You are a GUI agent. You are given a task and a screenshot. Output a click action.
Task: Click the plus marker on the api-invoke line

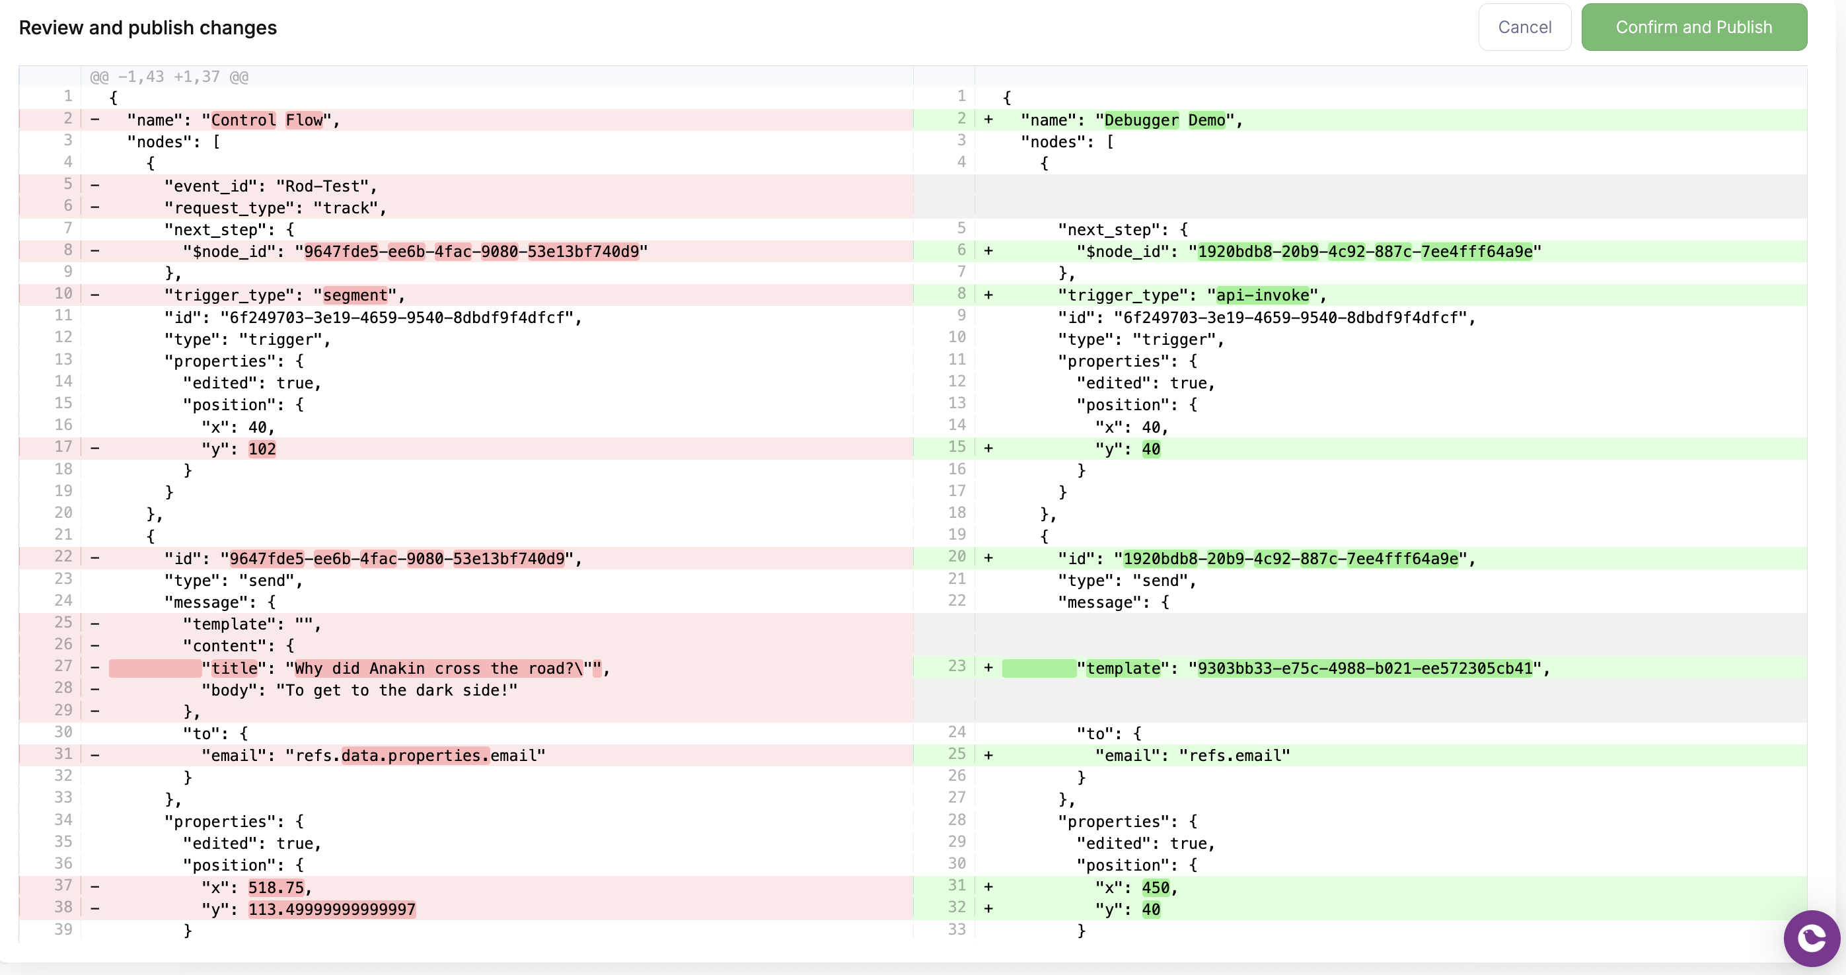point(988,295)
